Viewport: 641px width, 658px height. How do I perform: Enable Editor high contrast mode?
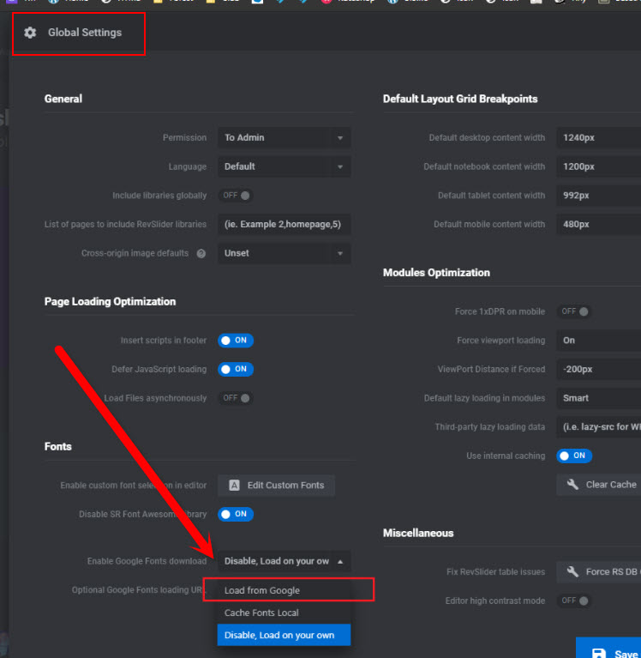[574, 601]
